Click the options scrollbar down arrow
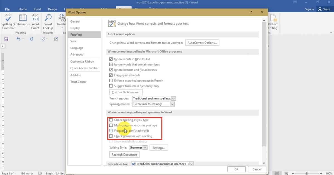334x175 pixels. tap(264, 163)
